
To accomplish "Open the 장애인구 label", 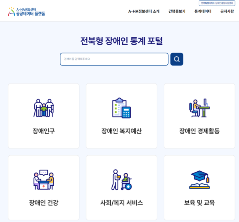I will pyautogui.click(x=44, y=131).
